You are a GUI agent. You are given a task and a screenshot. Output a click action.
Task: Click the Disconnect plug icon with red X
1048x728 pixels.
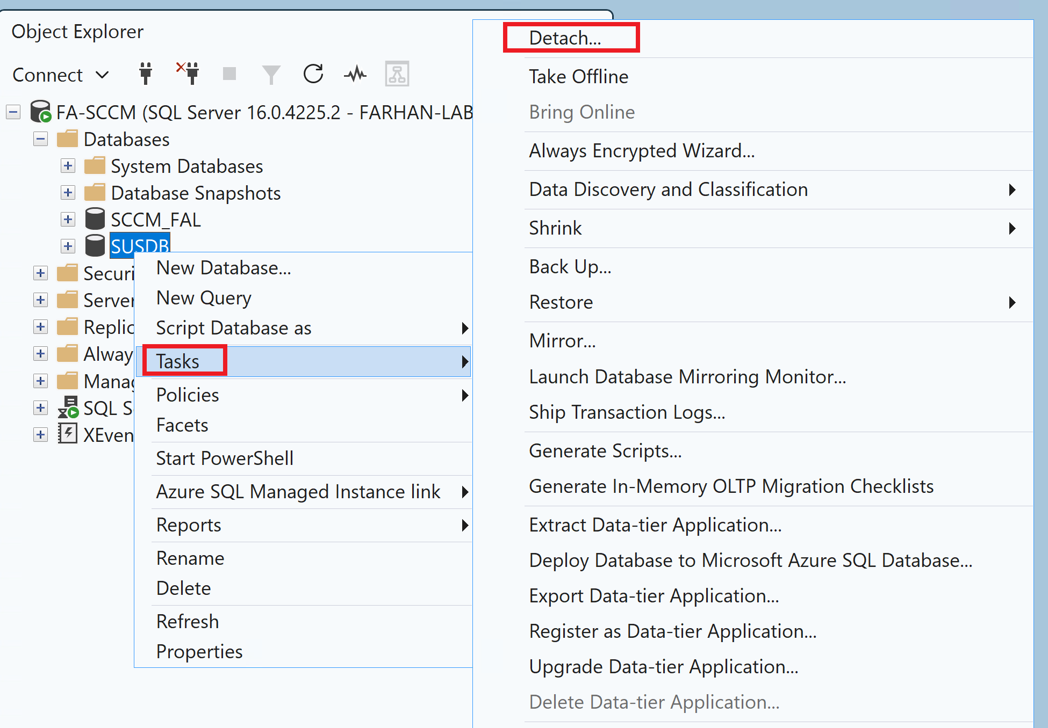(188, 74)
